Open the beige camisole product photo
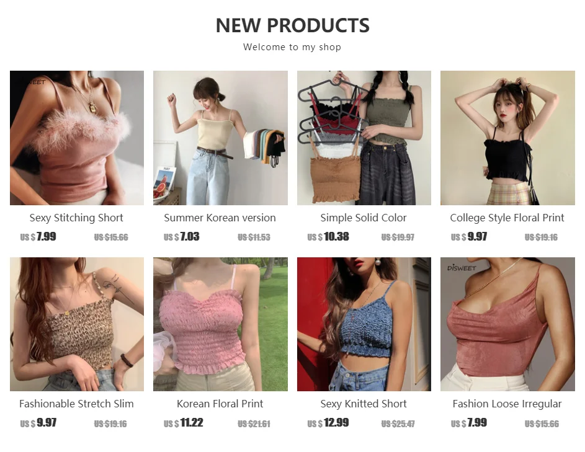This screenshot has width=585, height=452. tap(220, 138)
